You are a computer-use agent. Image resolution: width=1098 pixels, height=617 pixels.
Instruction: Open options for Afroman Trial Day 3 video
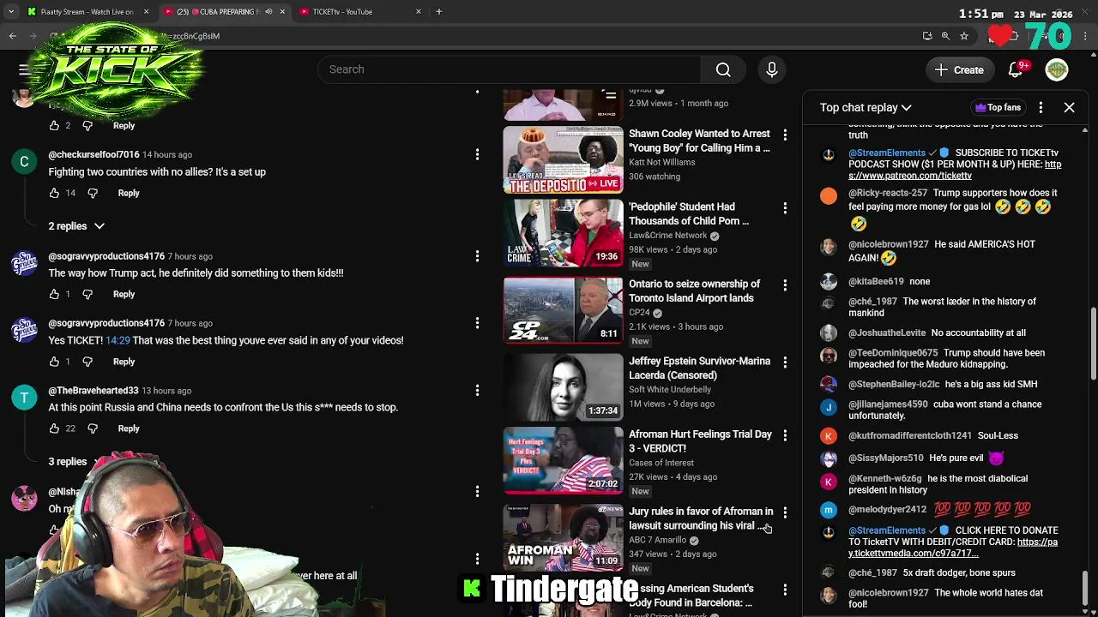click(785, 435)
